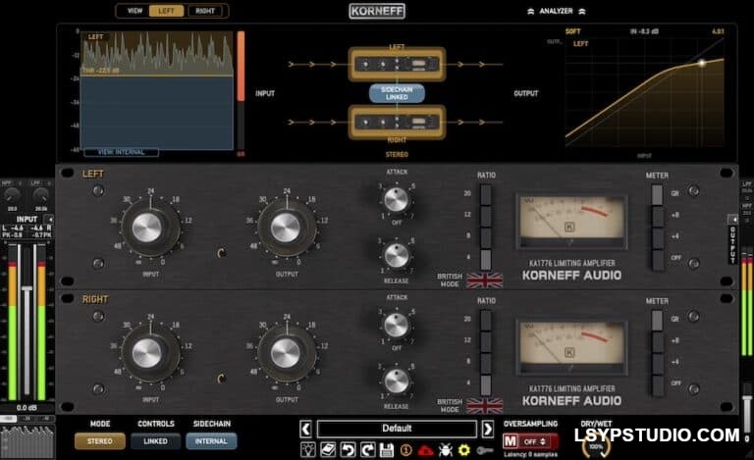
Task: Adjust the Dry/Wet 100% knob
Action: tap(596, 447)
